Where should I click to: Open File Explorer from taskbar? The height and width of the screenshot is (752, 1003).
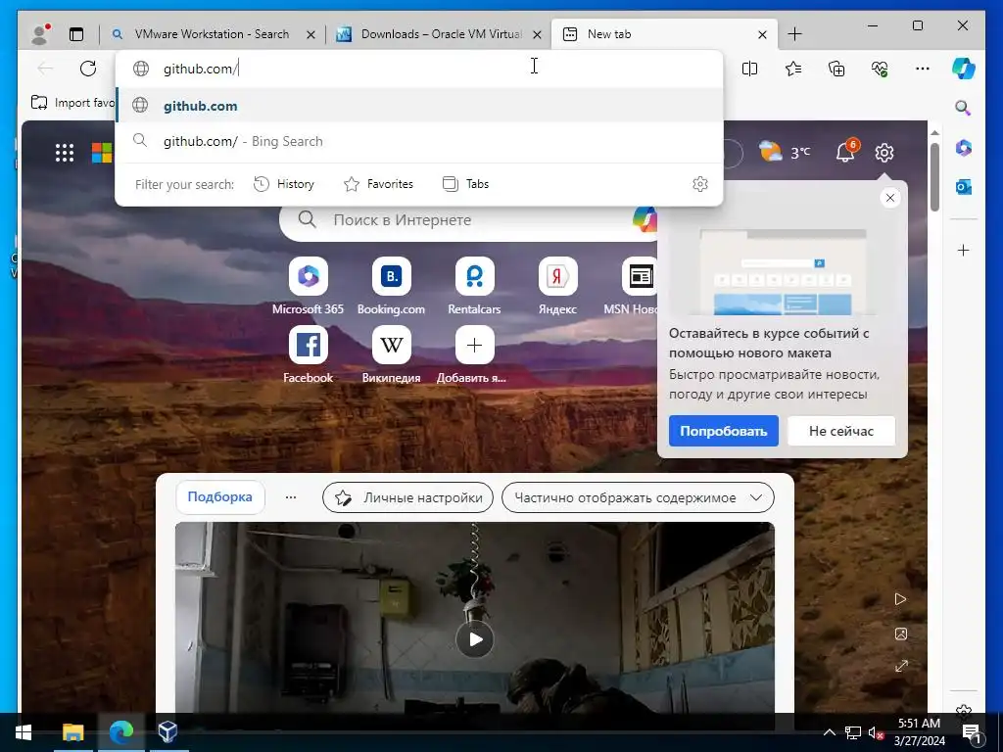[72, 731]
